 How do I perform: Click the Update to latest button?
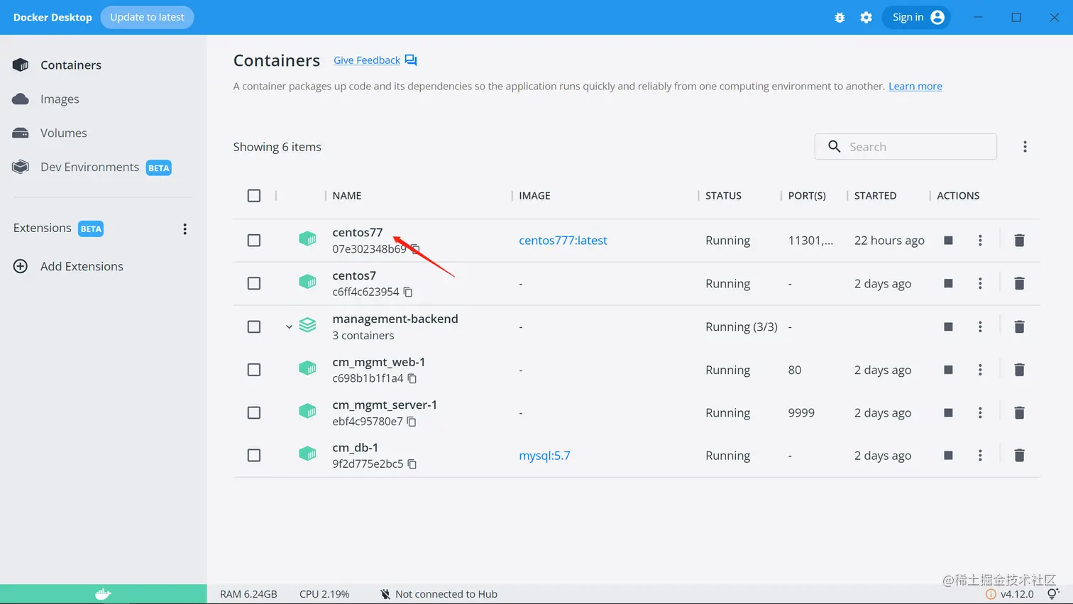147,17
